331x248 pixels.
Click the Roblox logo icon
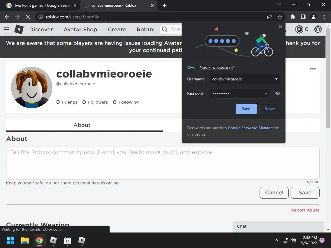click(19, 29)
